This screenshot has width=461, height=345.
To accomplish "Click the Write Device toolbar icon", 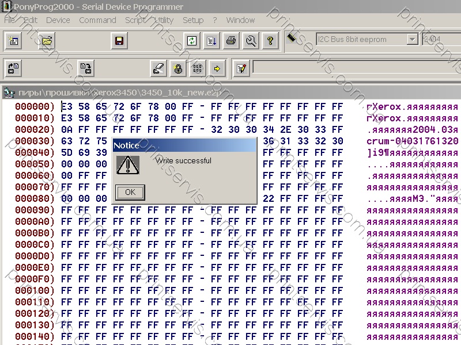I will (x=86, y=68).
